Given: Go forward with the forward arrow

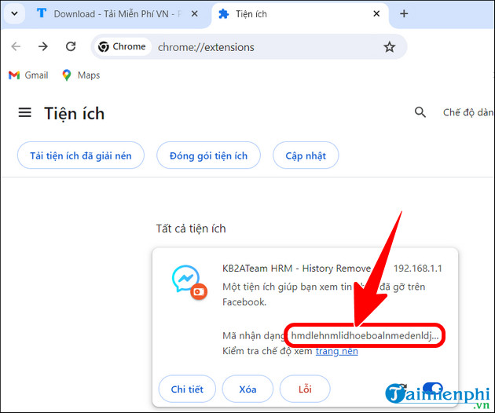Looking at the screenshot, I should pyautogui.click(x=43, y=46).
